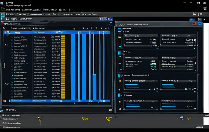This screenshot has width=209, height=132.
Task: Click the blue app icon in the title bar
Action: (2, 3)
